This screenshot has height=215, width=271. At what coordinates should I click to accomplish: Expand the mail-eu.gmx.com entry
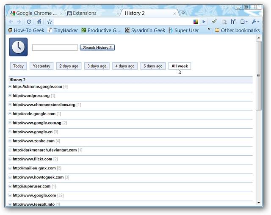coord(10,168)
